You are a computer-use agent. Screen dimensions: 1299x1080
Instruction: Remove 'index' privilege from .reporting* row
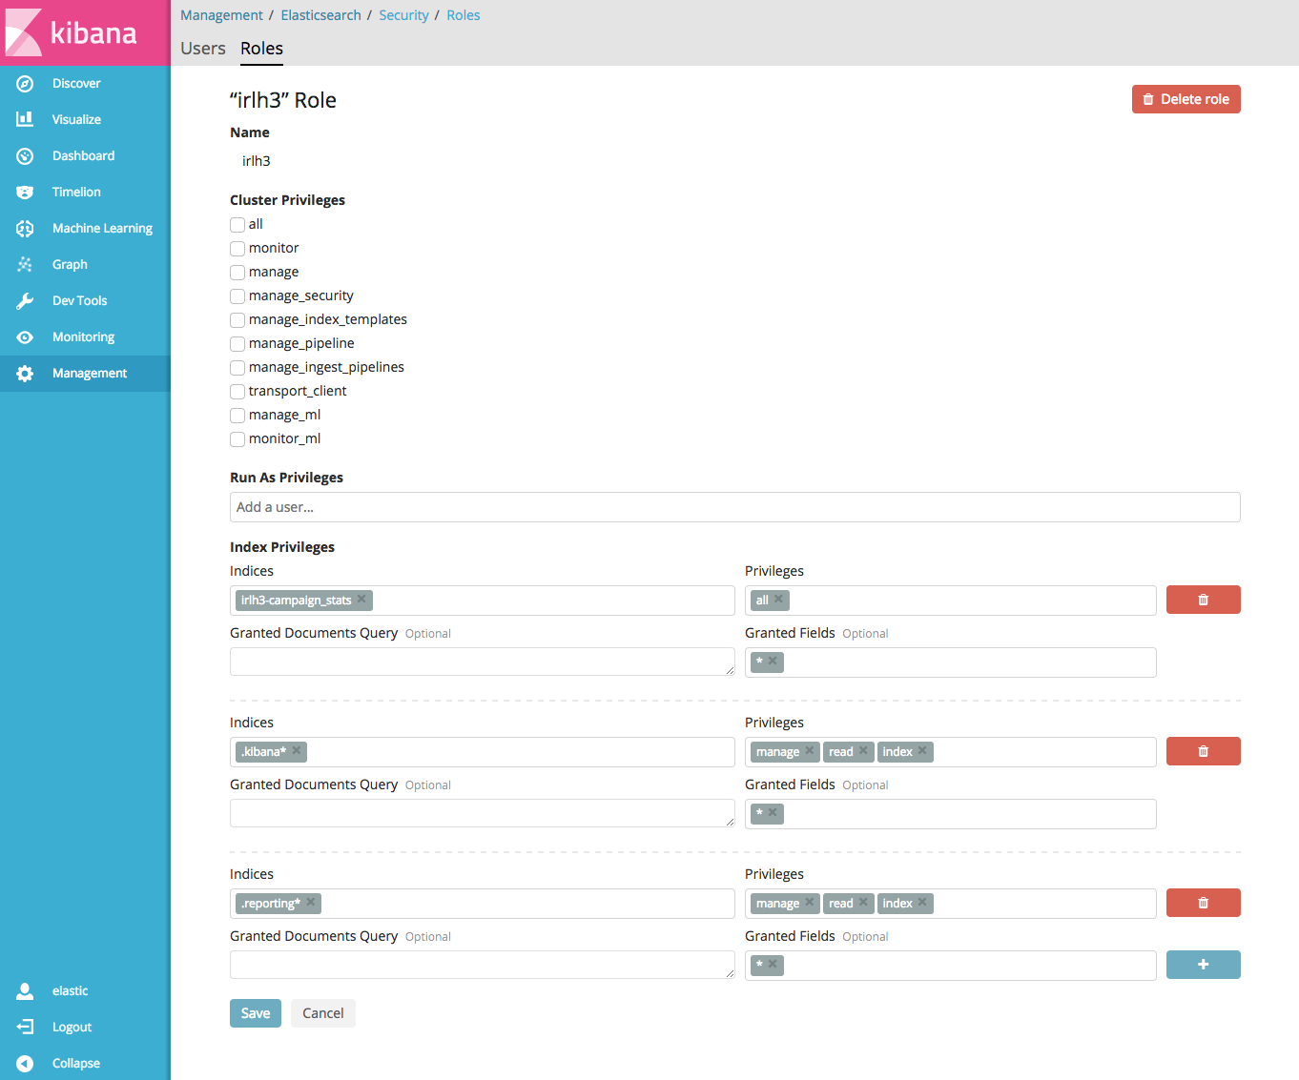922,903
